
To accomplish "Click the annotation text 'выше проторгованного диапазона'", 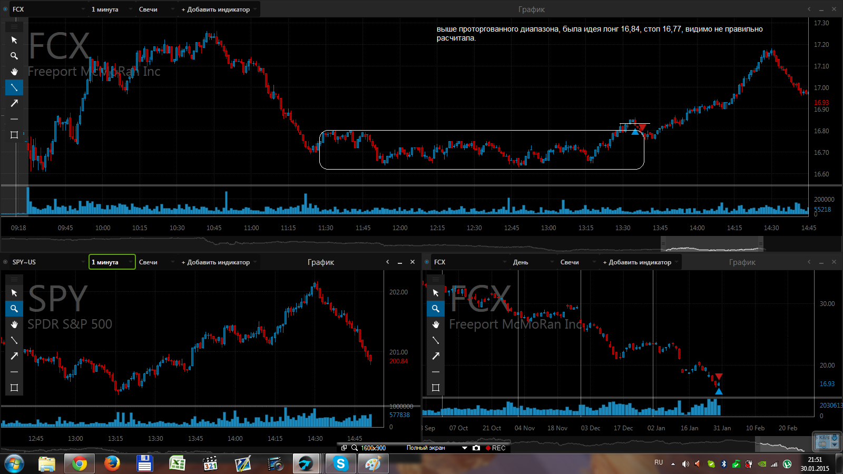I will [497, 29].
